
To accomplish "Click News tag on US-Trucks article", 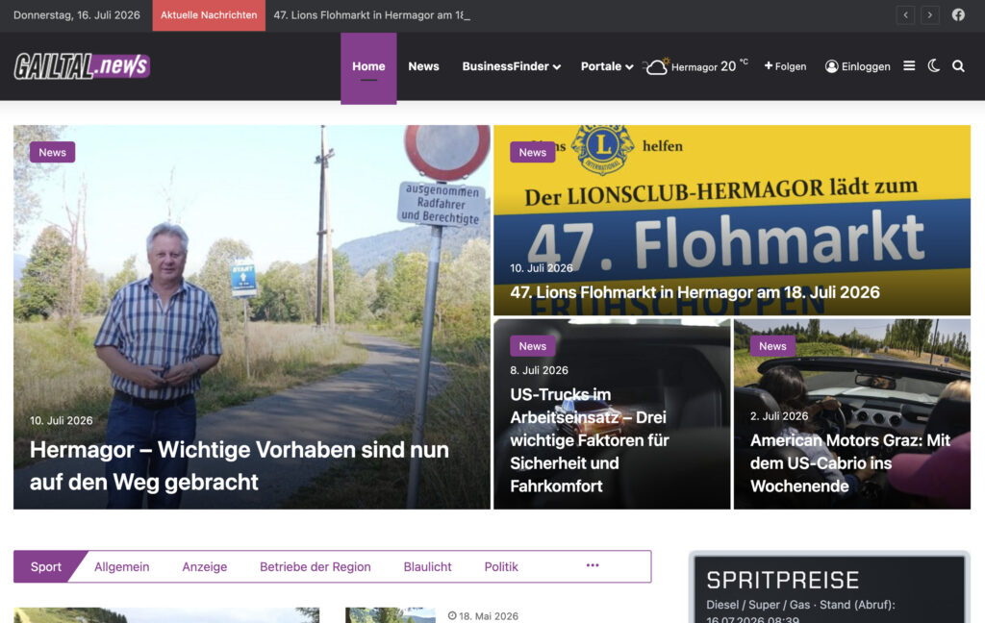I will coord(533,346).
